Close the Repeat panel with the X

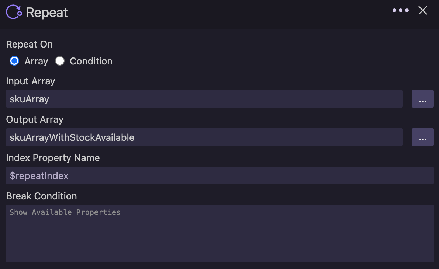click(422, 10)
